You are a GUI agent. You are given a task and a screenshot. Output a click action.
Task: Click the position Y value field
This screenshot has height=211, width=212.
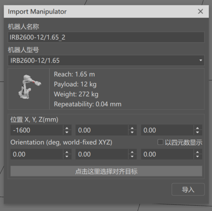tap(102, 130)
